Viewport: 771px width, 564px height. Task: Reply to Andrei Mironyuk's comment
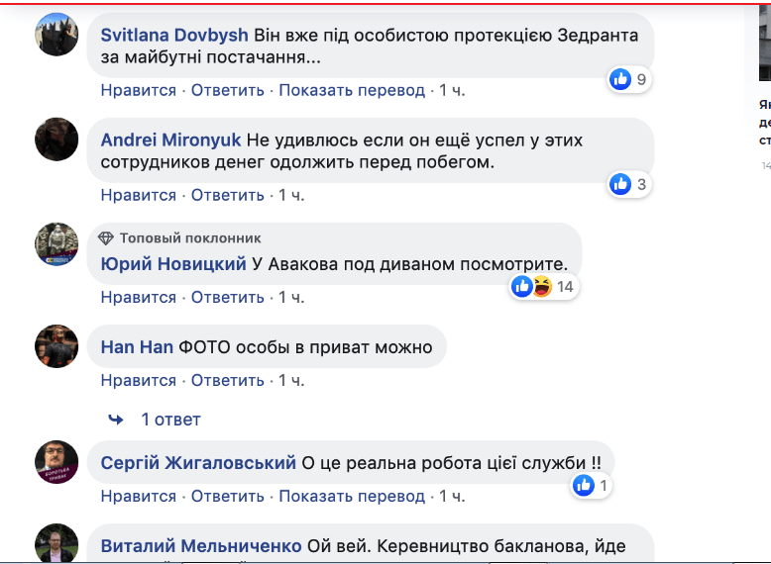(227, 194)
